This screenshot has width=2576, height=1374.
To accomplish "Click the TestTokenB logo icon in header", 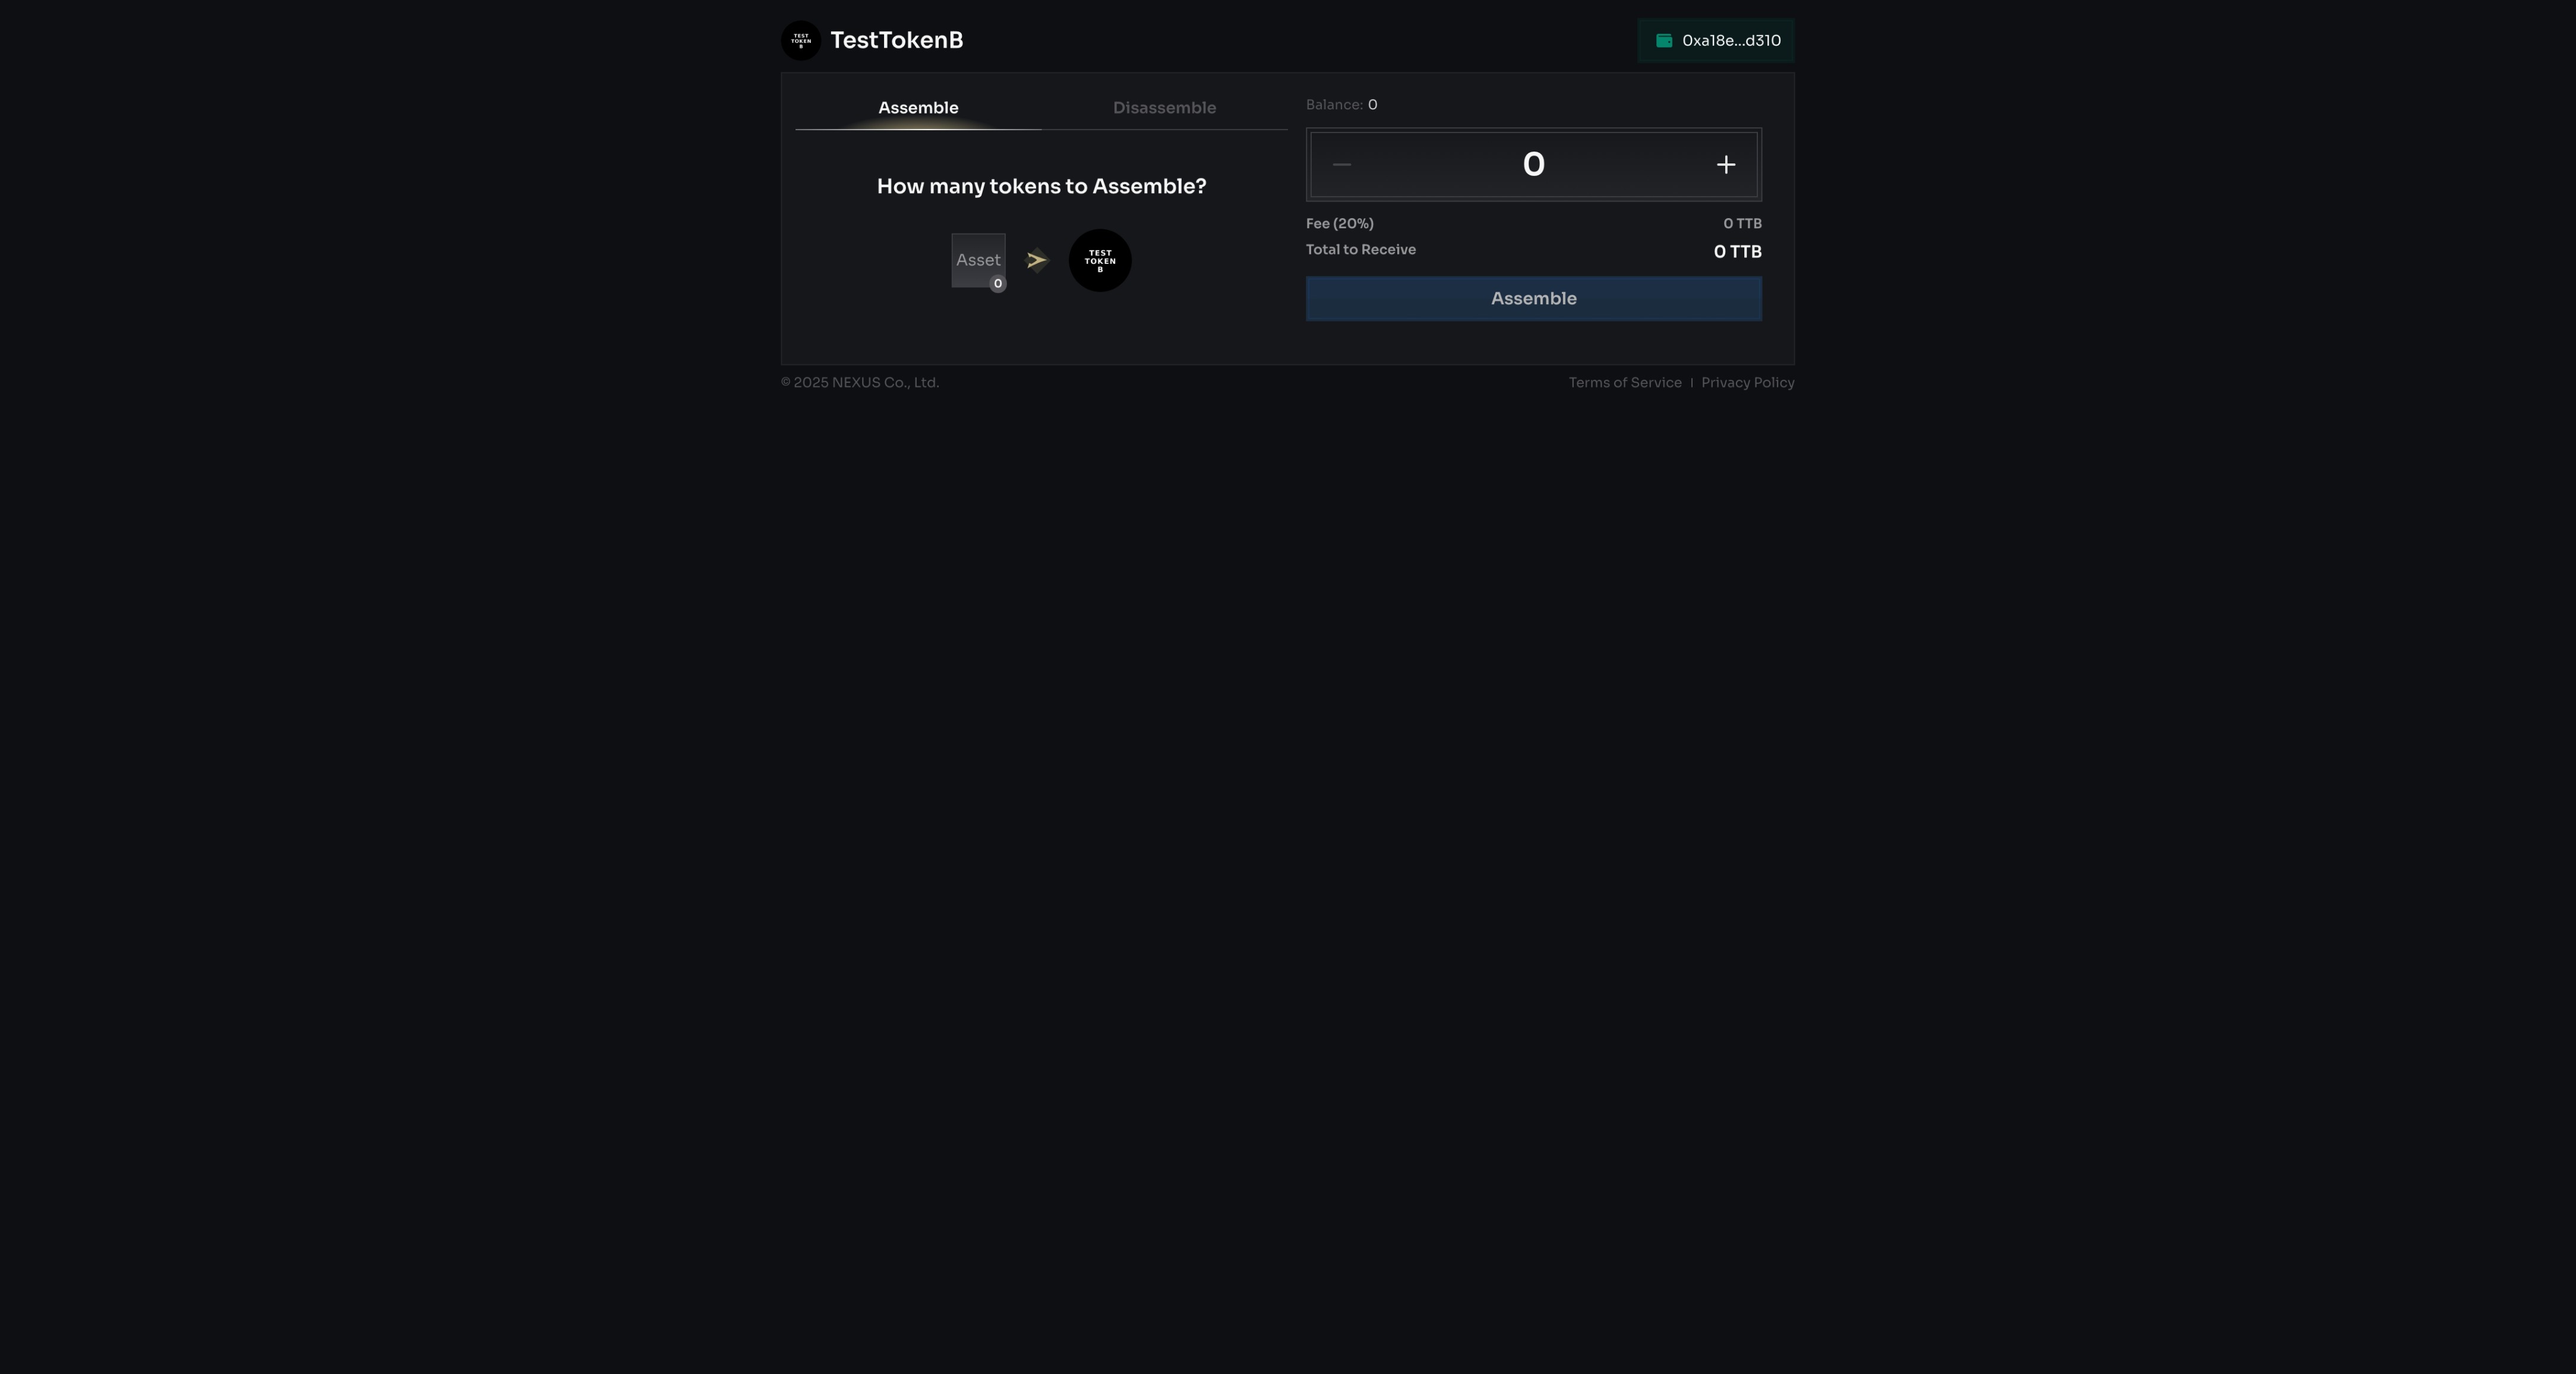I will (x=800, y=41).
